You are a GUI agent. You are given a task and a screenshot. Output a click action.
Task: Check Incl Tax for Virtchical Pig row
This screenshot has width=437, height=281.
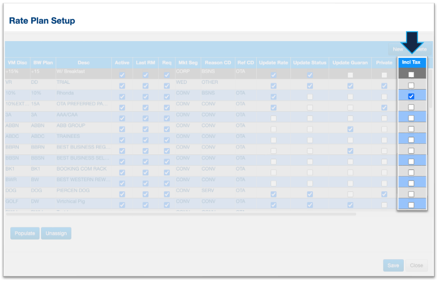pyautogui.click(x=411, y=205)
